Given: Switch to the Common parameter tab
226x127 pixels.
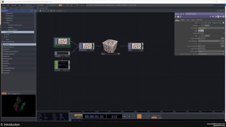Looking at the screenshot, I should pos(199,20).
